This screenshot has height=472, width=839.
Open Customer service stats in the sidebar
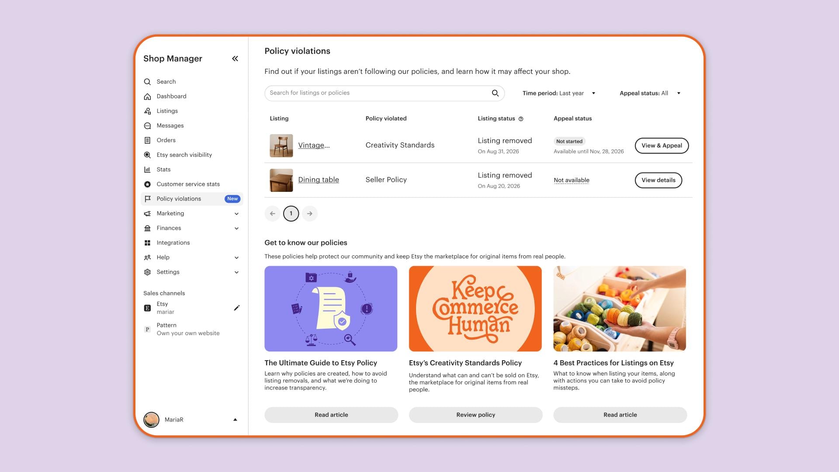[x=188, y=184]
